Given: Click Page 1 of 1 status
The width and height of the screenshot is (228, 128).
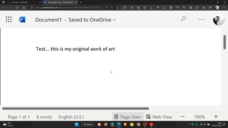Looking at the screenshot, I should [x=19, y=117].
